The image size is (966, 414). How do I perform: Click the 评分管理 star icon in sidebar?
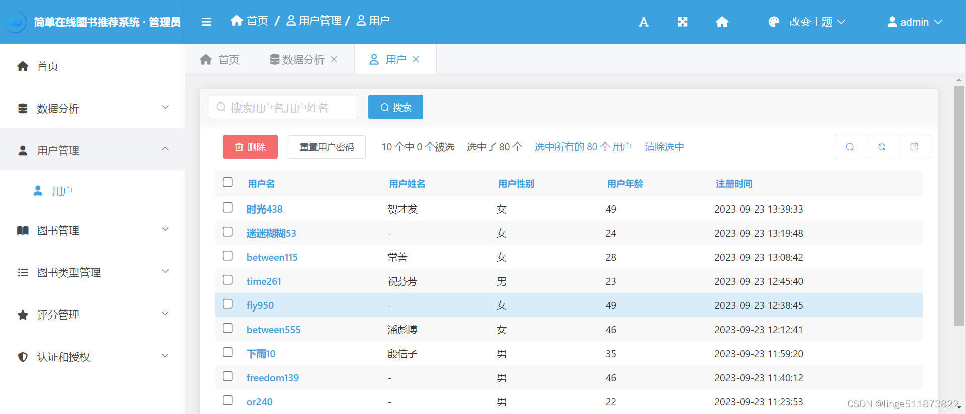[23, 315]
